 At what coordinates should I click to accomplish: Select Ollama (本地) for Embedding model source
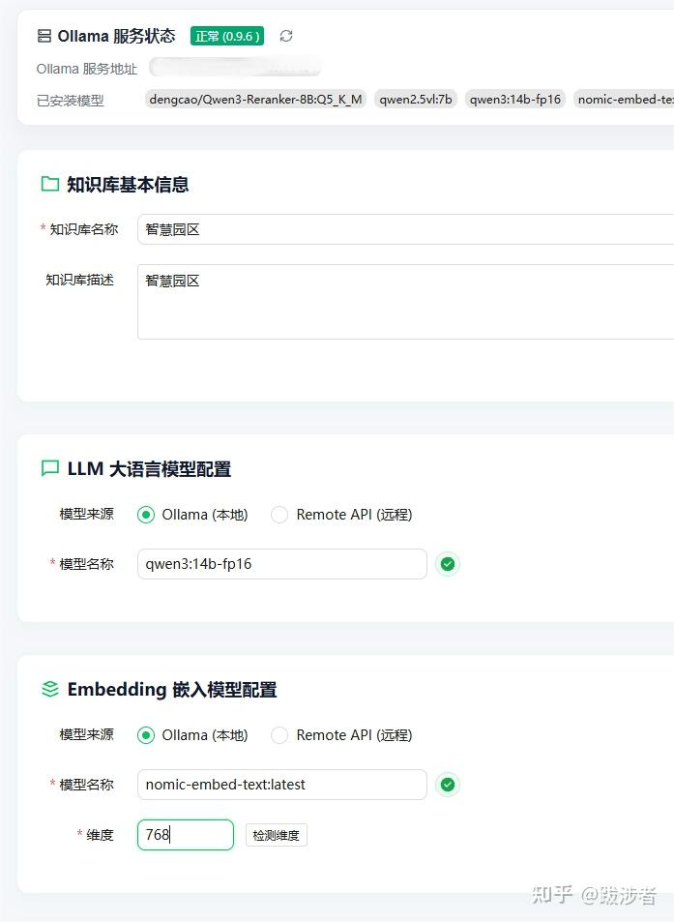pyautogui.click(x=147, y=735)
